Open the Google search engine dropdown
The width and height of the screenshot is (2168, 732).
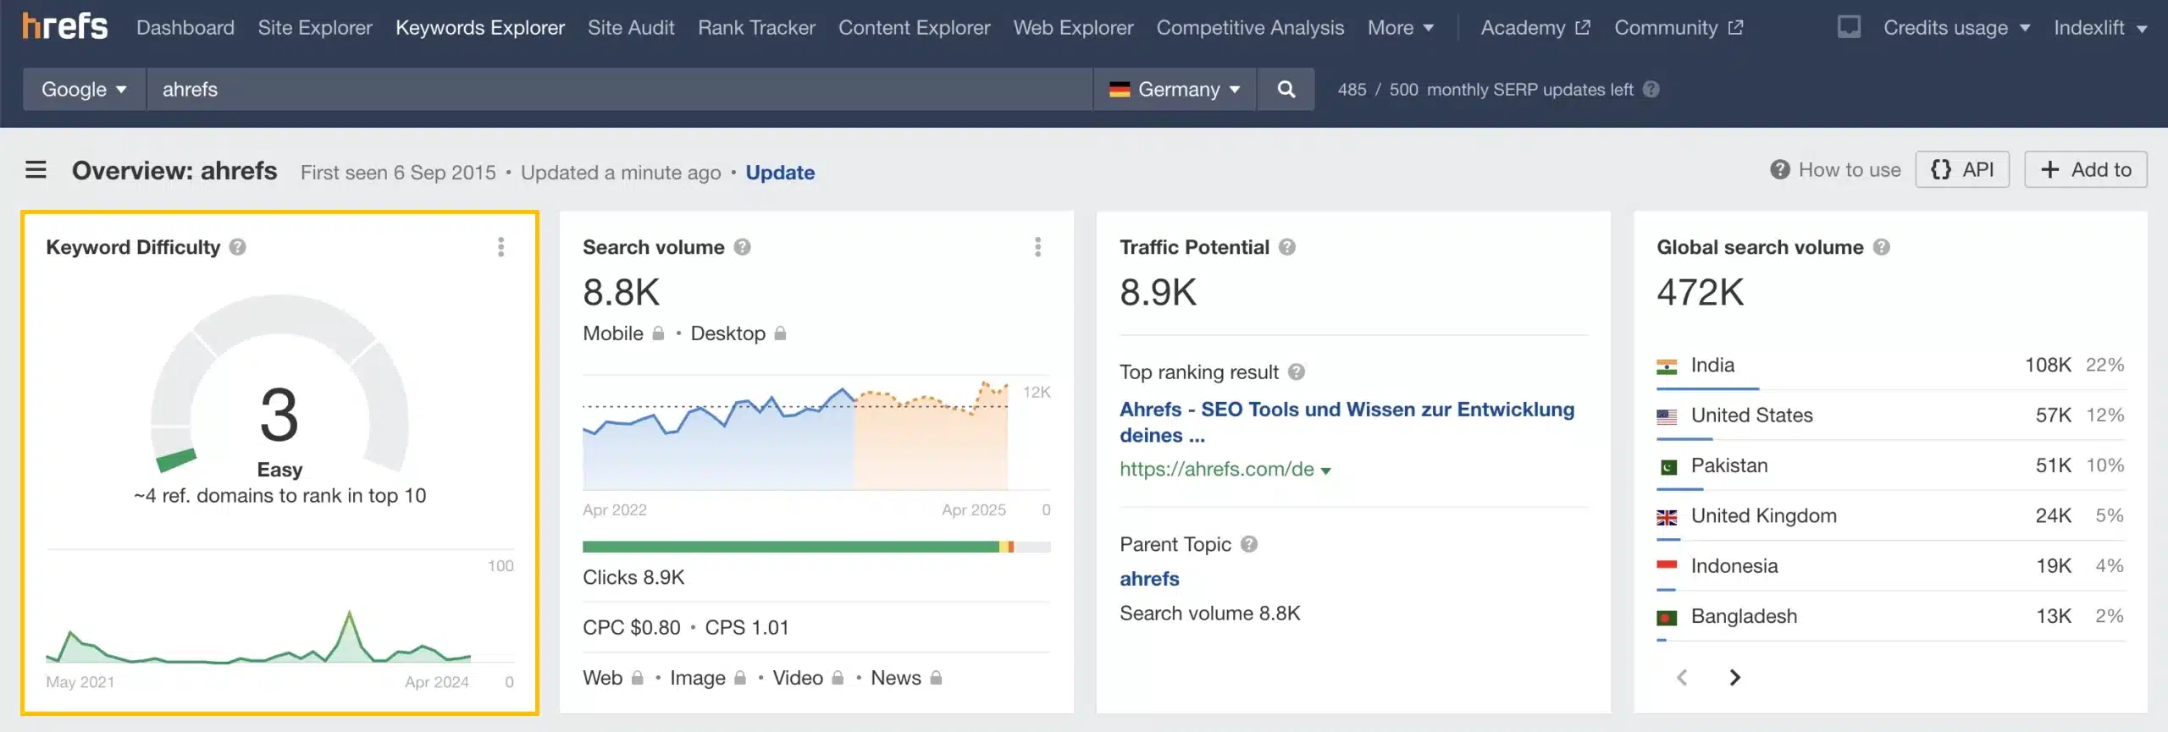83,89
